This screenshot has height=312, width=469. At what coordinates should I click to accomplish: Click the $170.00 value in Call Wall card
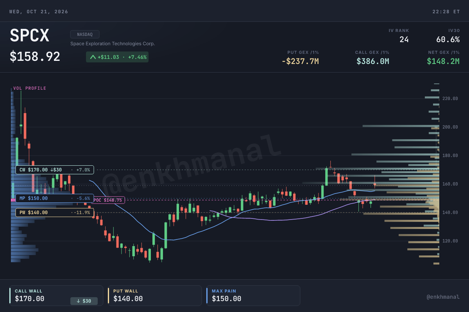[x=30, y=299]
